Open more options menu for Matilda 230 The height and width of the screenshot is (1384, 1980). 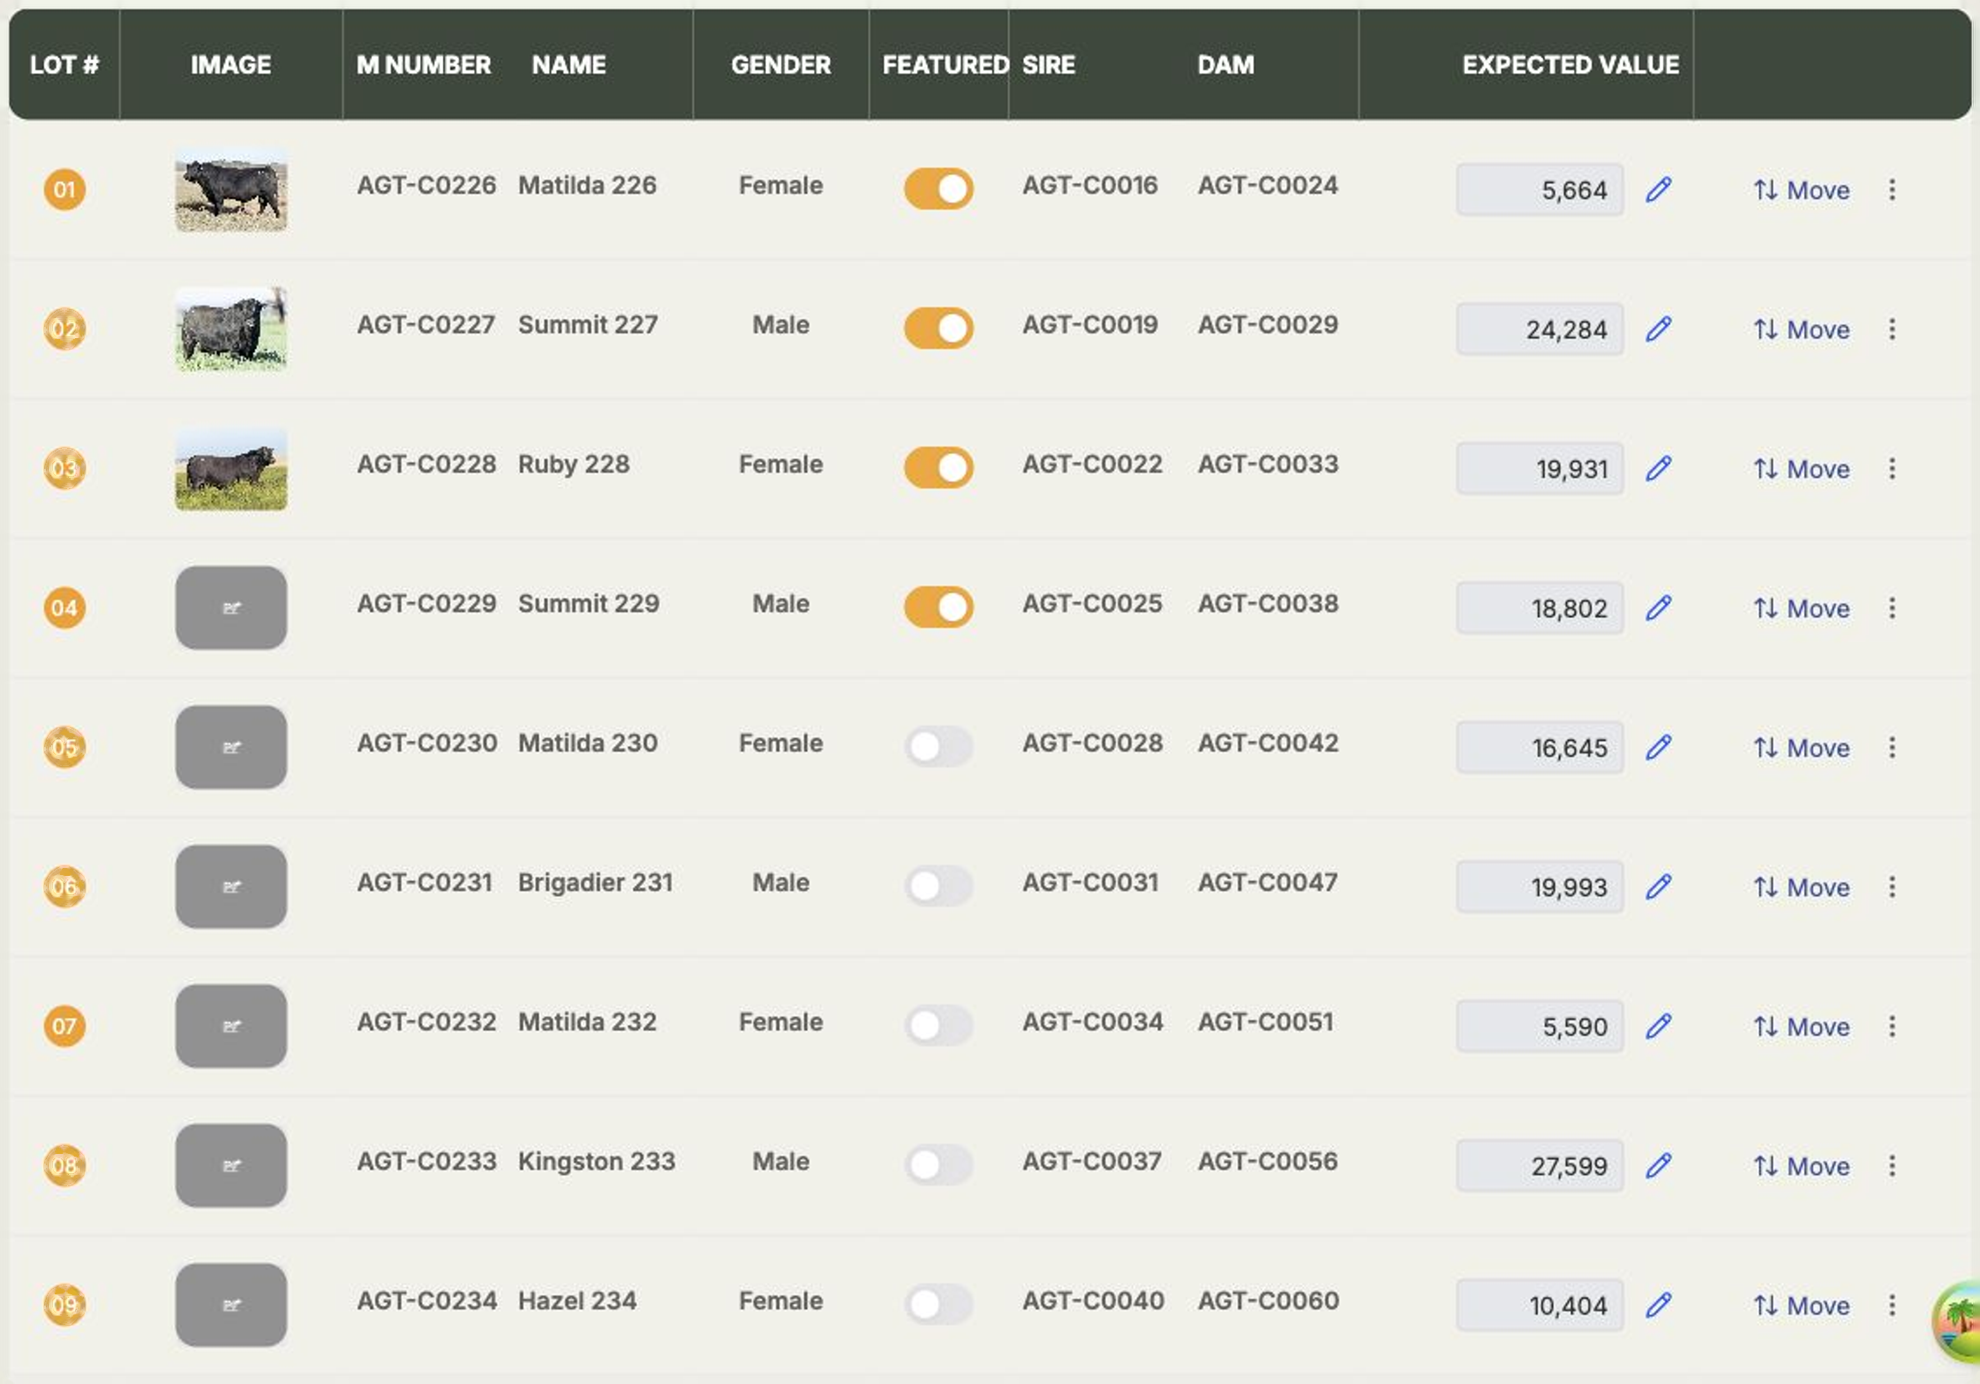(x=1892, y=747)
